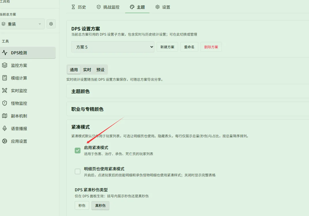Image resolution: width=309 pixels, height=216 pixels.
Task: Expand 主题颜色 section
Action: [x=188, y=91]
